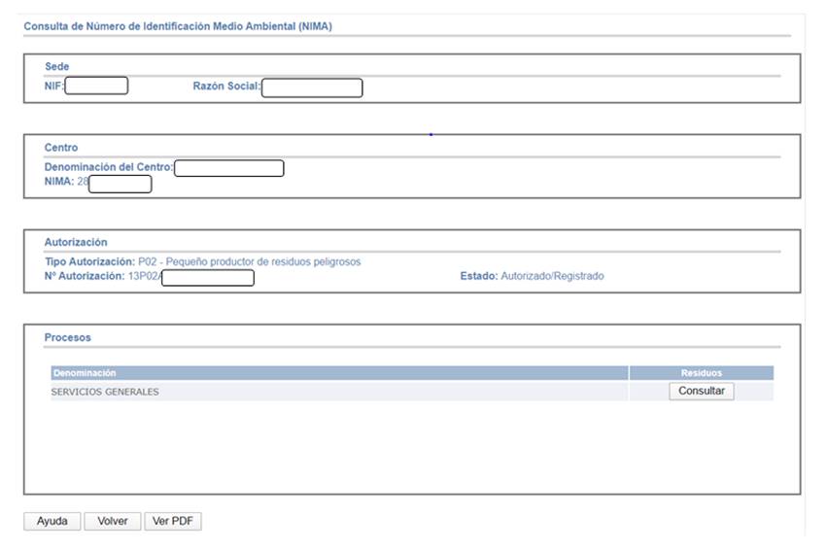
Task: Click the Autorización section heading
Action: [76, 242]
